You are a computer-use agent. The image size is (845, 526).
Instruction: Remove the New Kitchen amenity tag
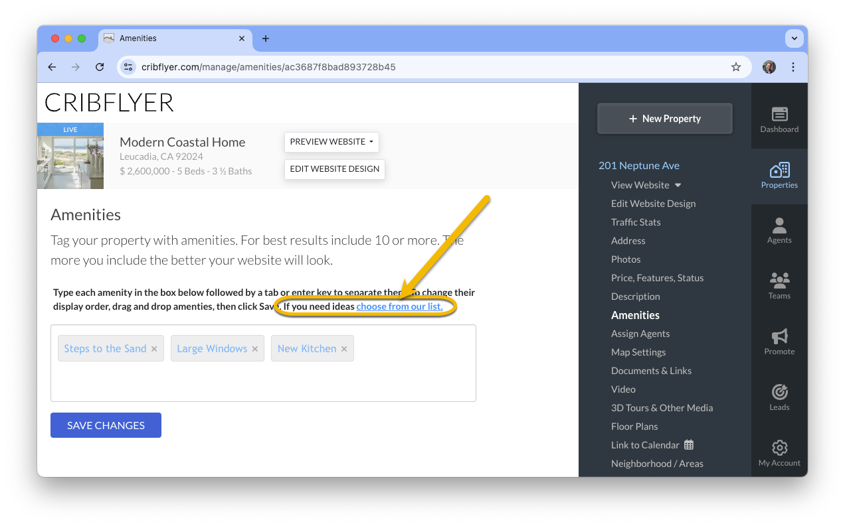[x=344, y=349]
